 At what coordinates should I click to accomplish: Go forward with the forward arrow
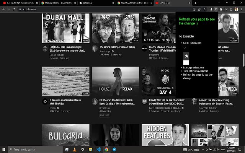pyautogui.click(x=8, y=9)
